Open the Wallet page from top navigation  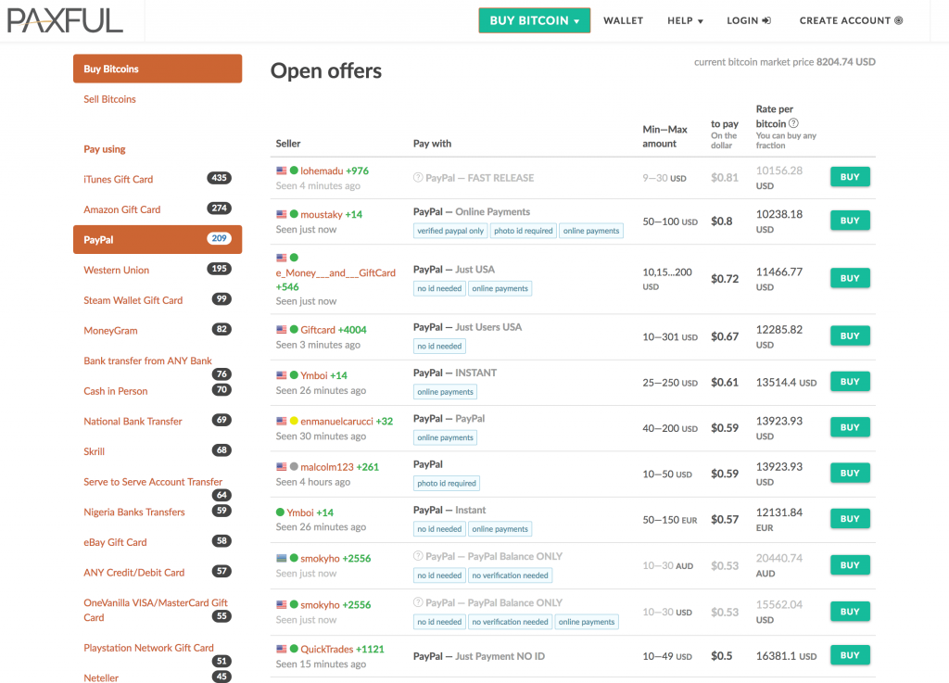(x=623, y=20)
